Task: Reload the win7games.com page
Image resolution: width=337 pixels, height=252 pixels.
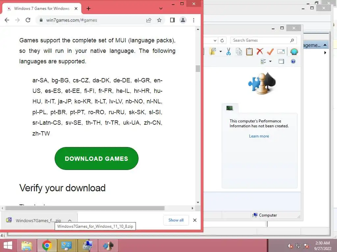Action: (x=28, y=20)
